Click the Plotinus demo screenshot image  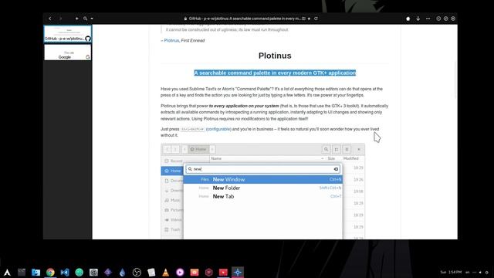[x=262, y=192]
